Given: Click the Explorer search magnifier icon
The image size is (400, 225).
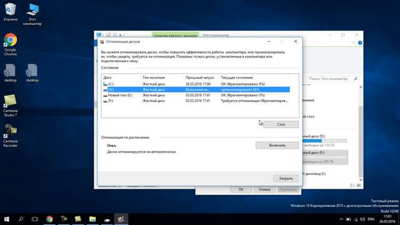Looking at the screenshot, I should [356, 79].
